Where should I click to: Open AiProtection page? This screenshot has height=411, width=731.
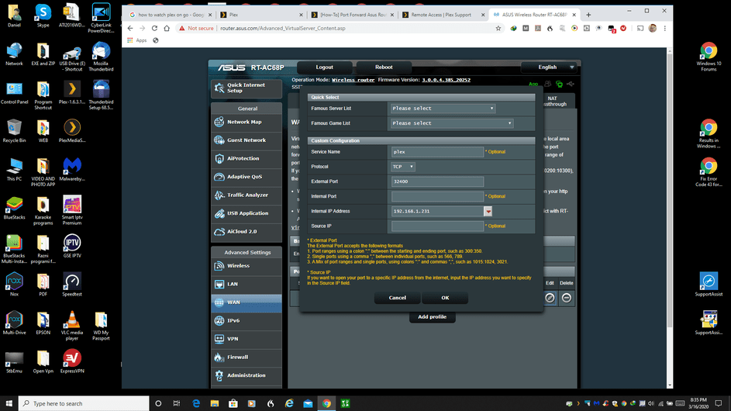pyautogui.click(x=247, y=158)
